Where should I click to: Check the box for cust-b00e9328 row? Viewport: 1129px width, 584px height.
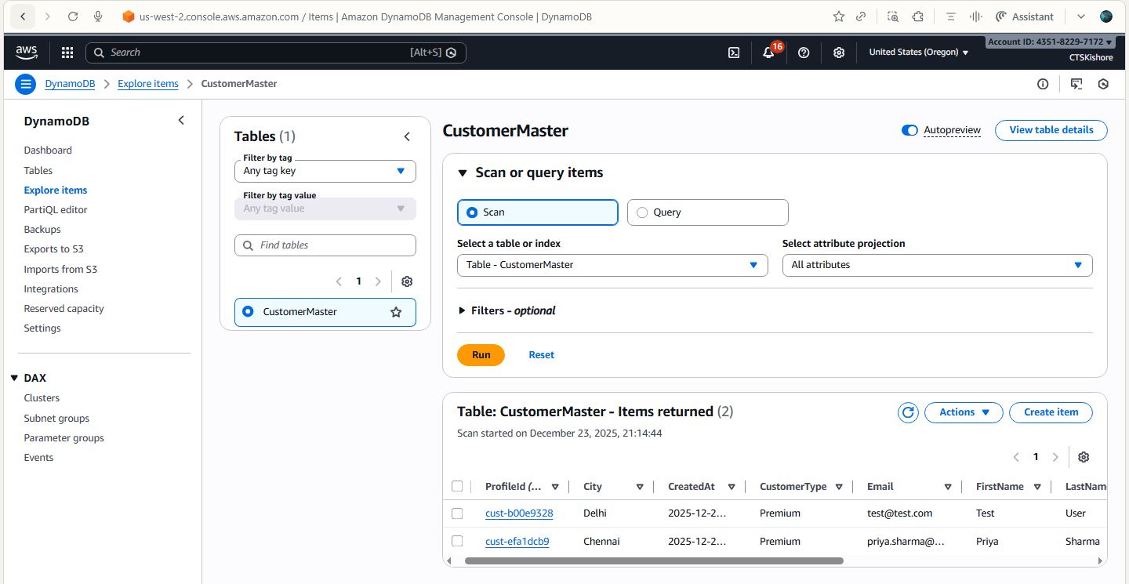pyautogui.click(x=457, y=513)
